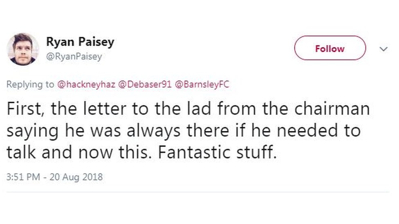Click the word "First" in the tweet
The height and width of the screenshot is (224, 399).
pyautogui.click(x=25, y=109)
